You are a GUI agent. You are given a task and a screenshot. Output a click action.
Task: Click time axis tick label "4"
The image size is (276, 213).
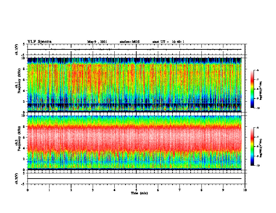115,190
